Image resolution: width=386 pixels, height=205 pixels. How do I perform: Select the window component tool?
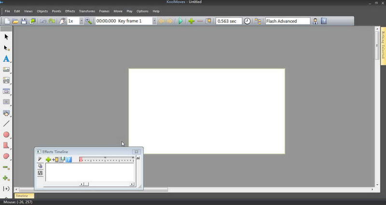[x=6, y=91]
